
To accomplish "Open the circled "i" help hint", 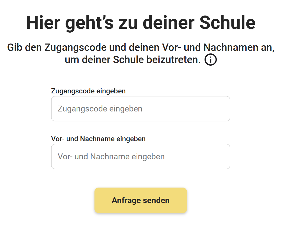I will click(210, 60).
